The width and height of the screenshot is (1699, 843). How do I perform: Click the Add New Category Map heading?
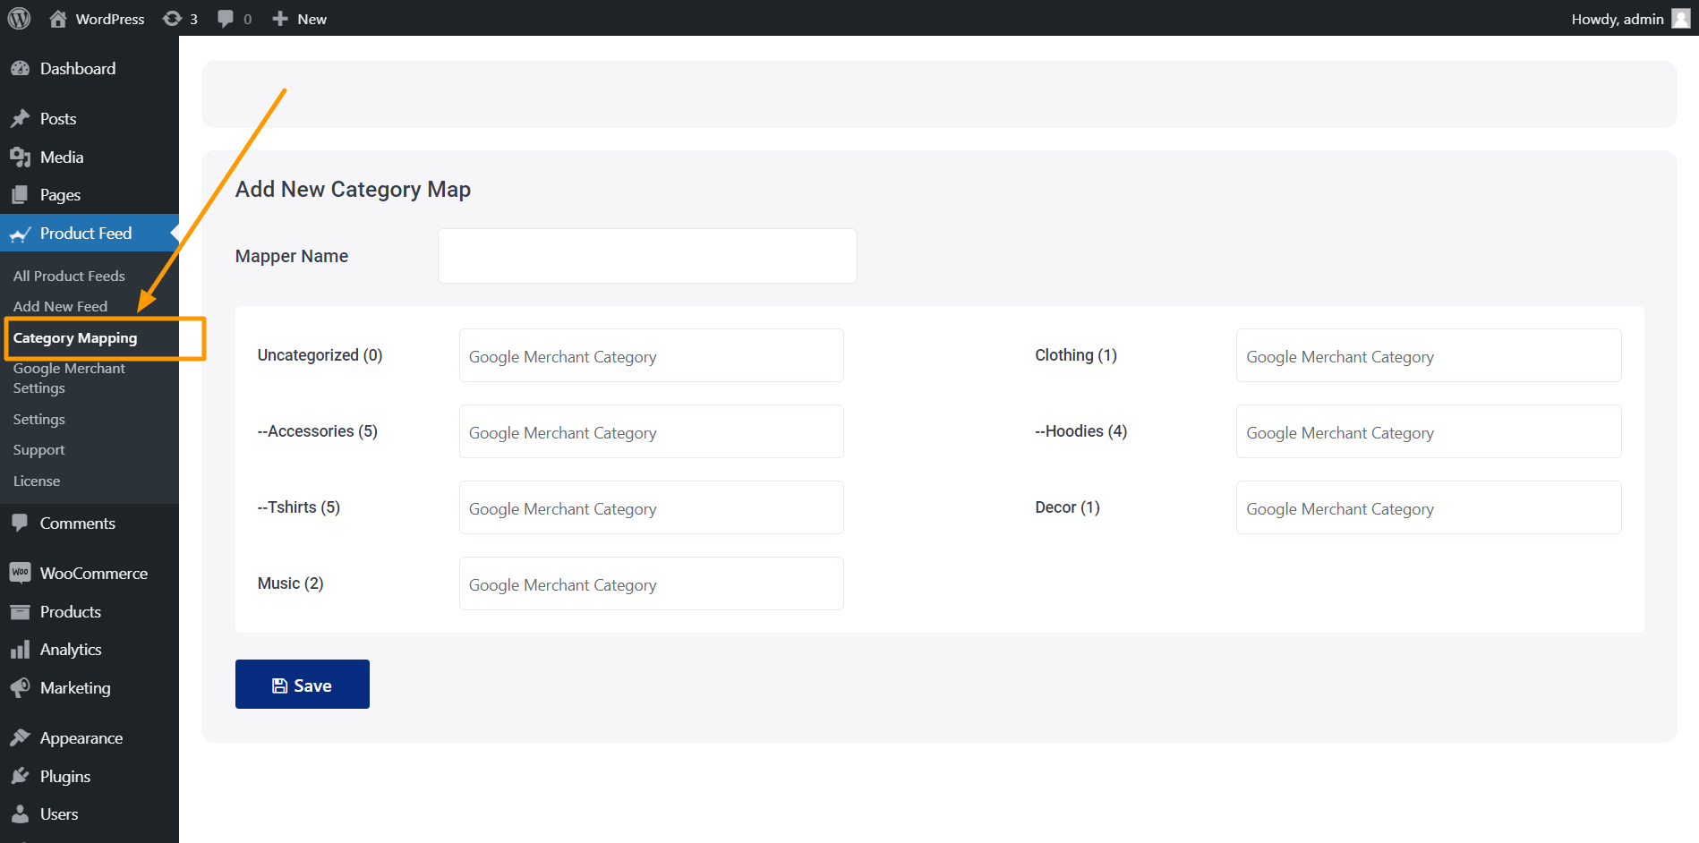pos(353,190)
